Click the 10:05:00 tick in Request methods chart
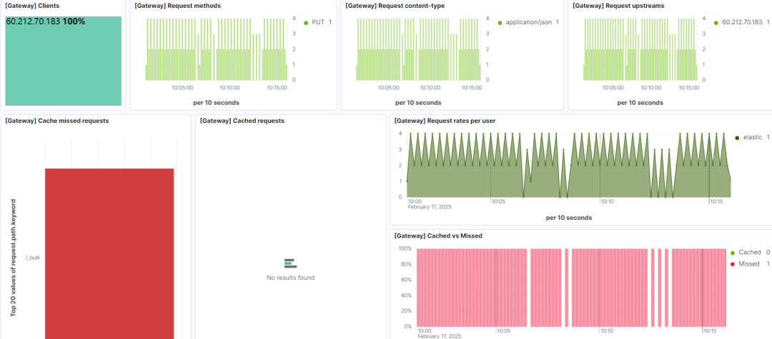 pos(182,88)
